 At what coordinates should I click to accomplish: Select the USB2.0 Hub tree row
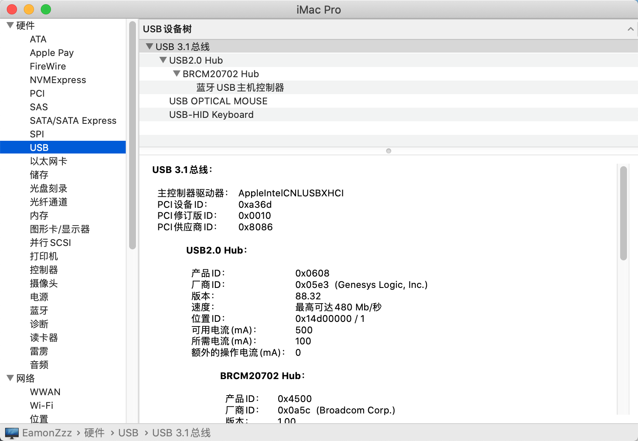[388, 60]
